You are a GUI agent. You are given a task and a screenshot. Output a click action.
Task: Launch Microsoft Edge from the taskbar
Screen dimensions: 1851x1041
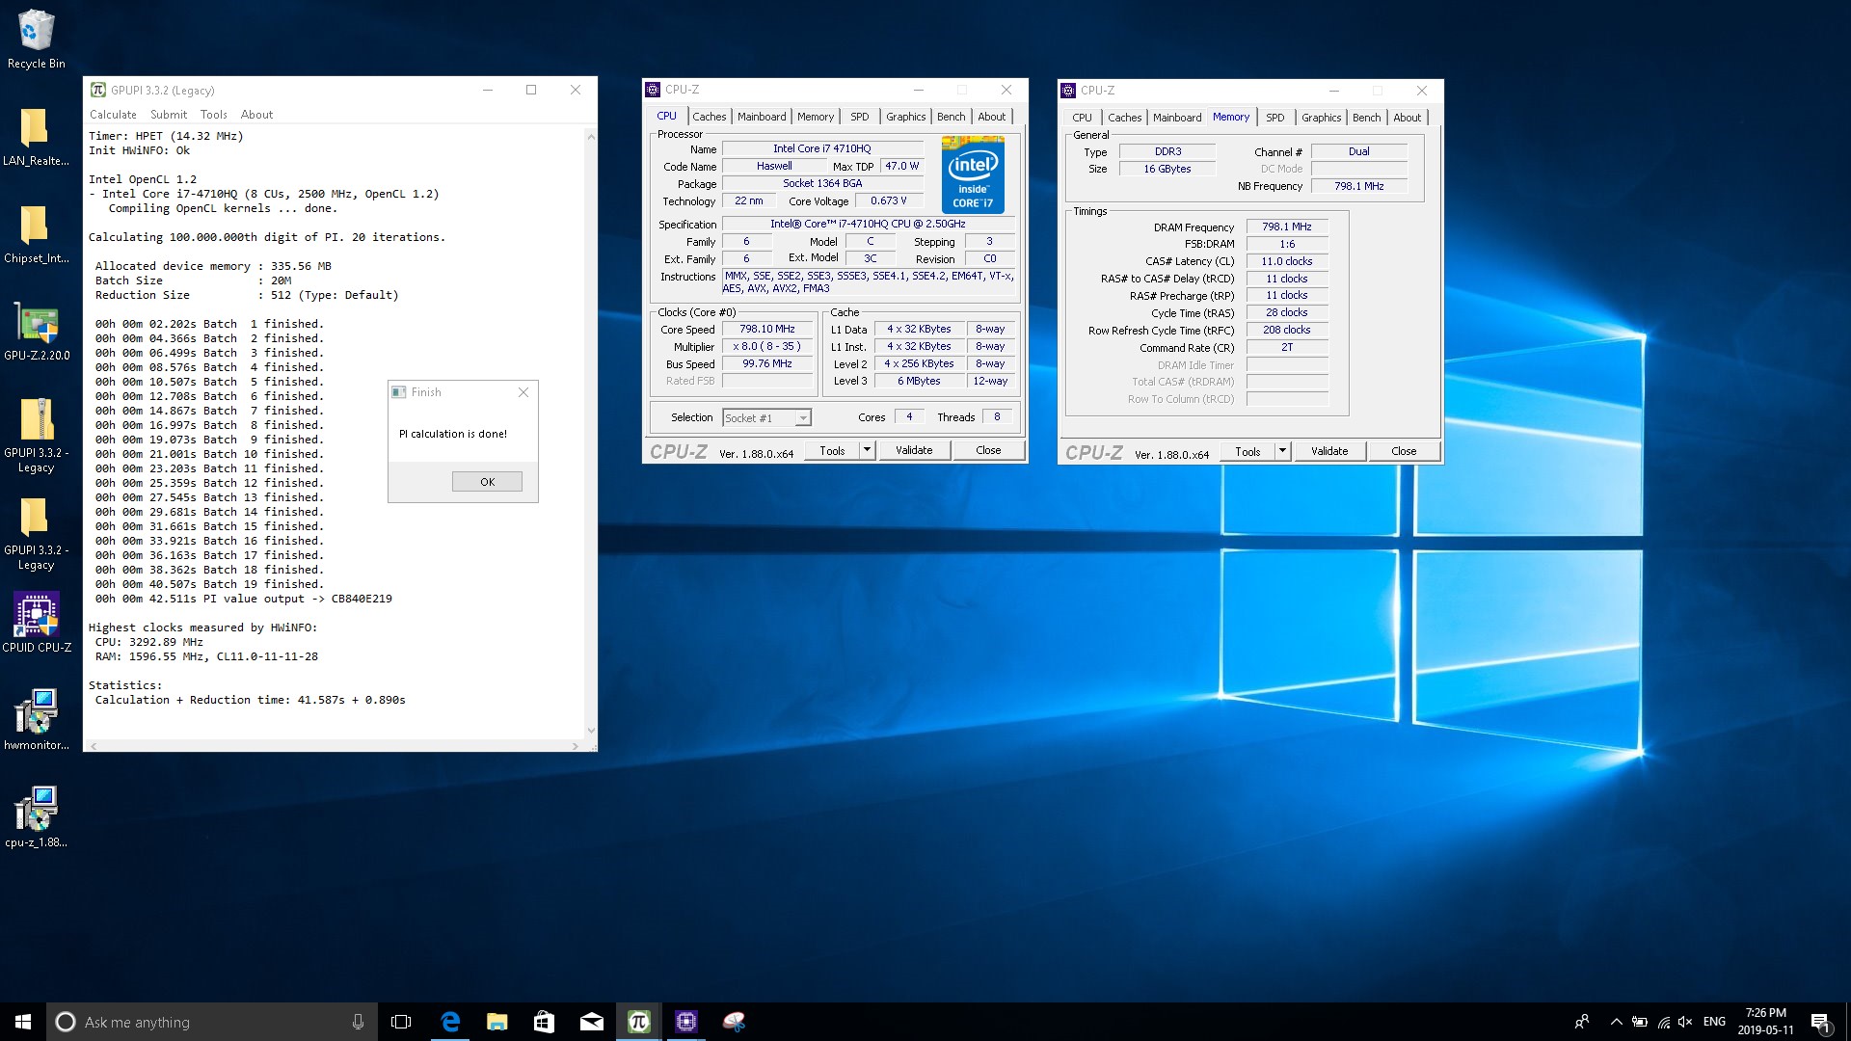449,1022
